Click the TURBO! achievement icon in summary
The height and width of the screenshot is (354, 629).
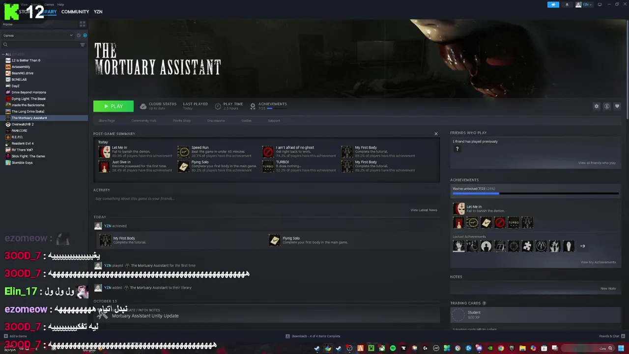pos(268,166)
